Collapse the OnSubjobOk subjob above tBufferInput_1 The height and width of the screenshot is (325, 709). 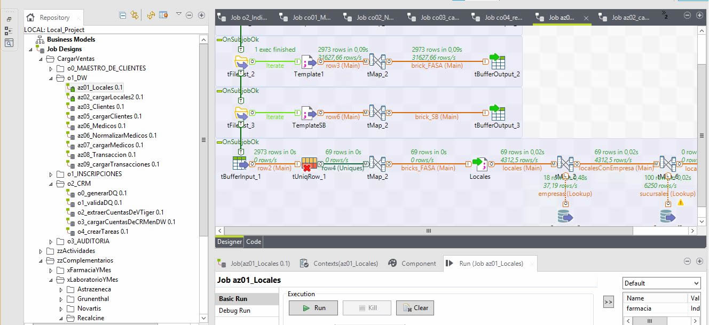coord(219,142)
